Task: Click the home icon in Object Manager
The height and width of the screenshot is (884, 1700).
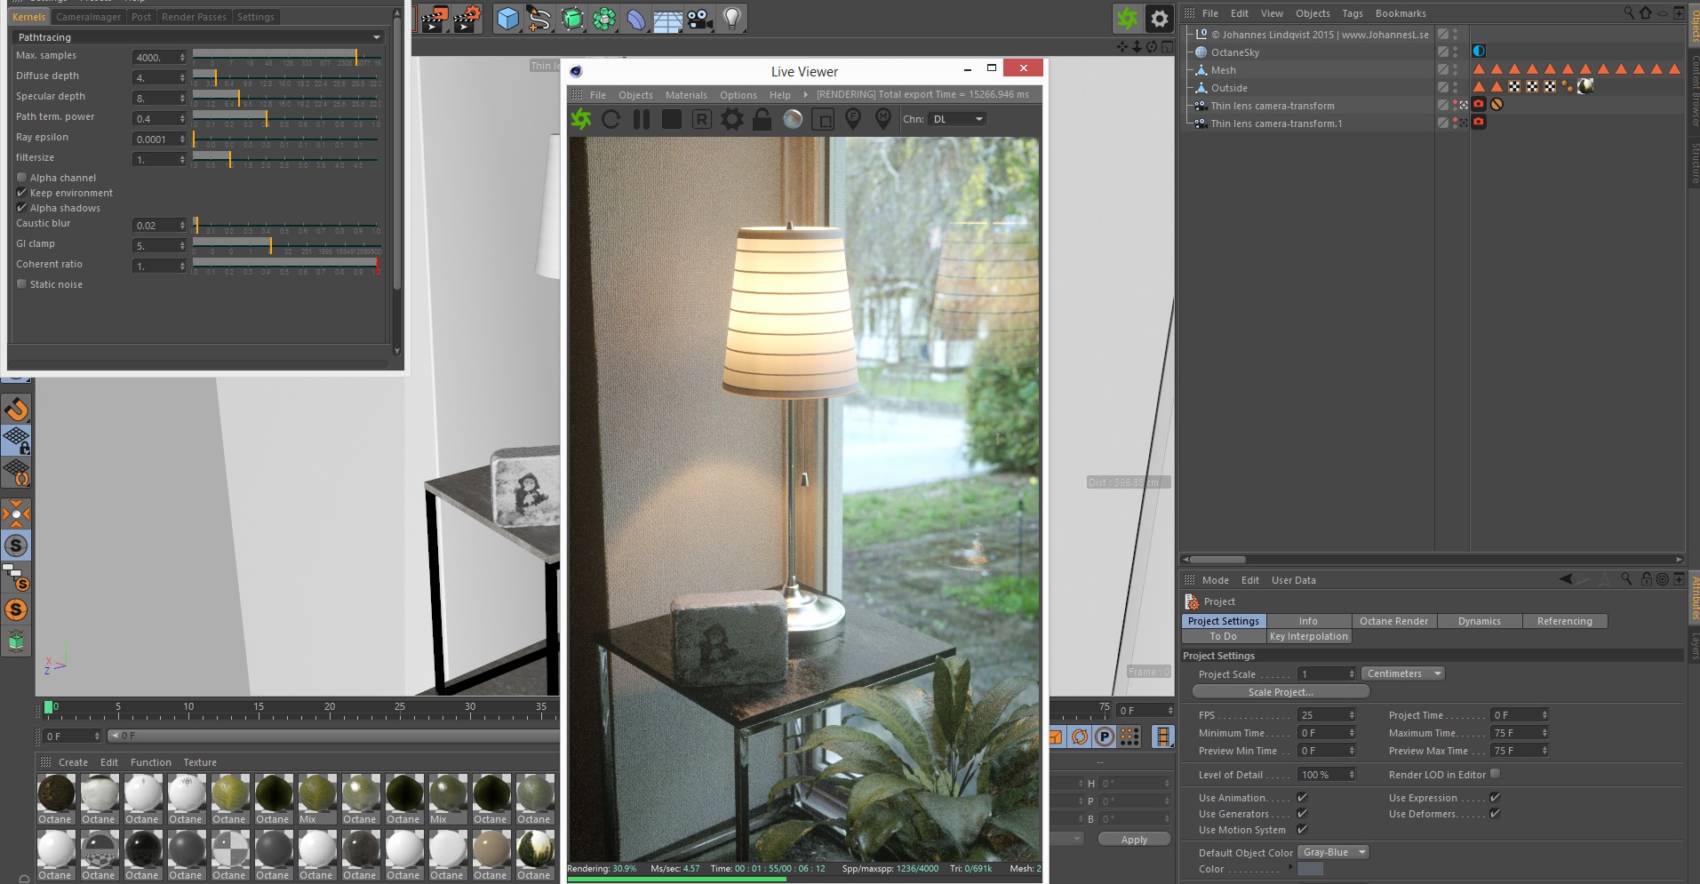Action: (x=1646, y=12)
